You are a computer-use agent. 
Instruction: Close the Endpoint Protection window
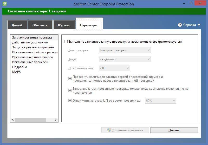[x=200, y=3]
